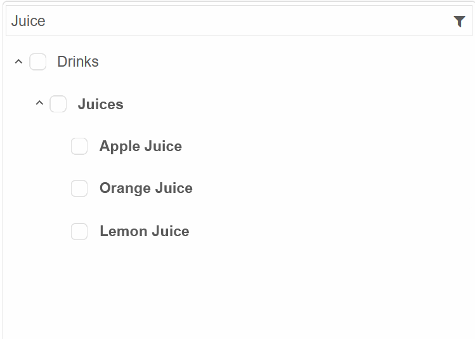Check the Drinks checkbox
Screen dimensions: 475x339
(x=38, y=62)
